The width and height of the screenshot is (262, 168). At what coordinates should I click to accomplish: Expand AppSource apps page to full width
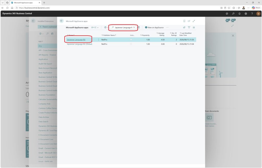pyautogui.click(x=194, y=21)
